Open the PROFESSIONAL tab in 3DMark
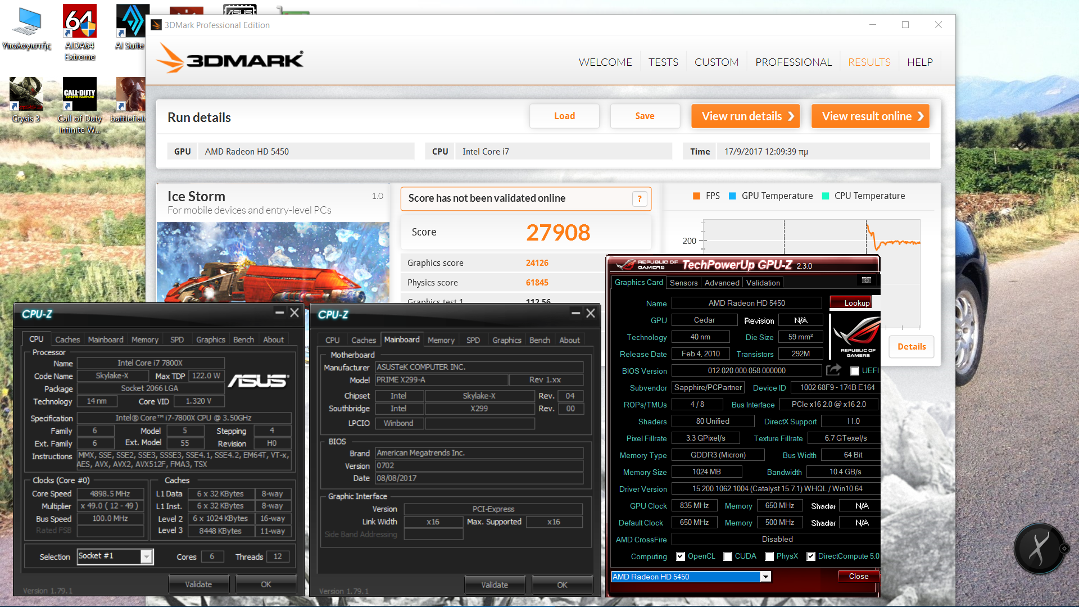Screen dimensions: 1079x607 point(793,62)
